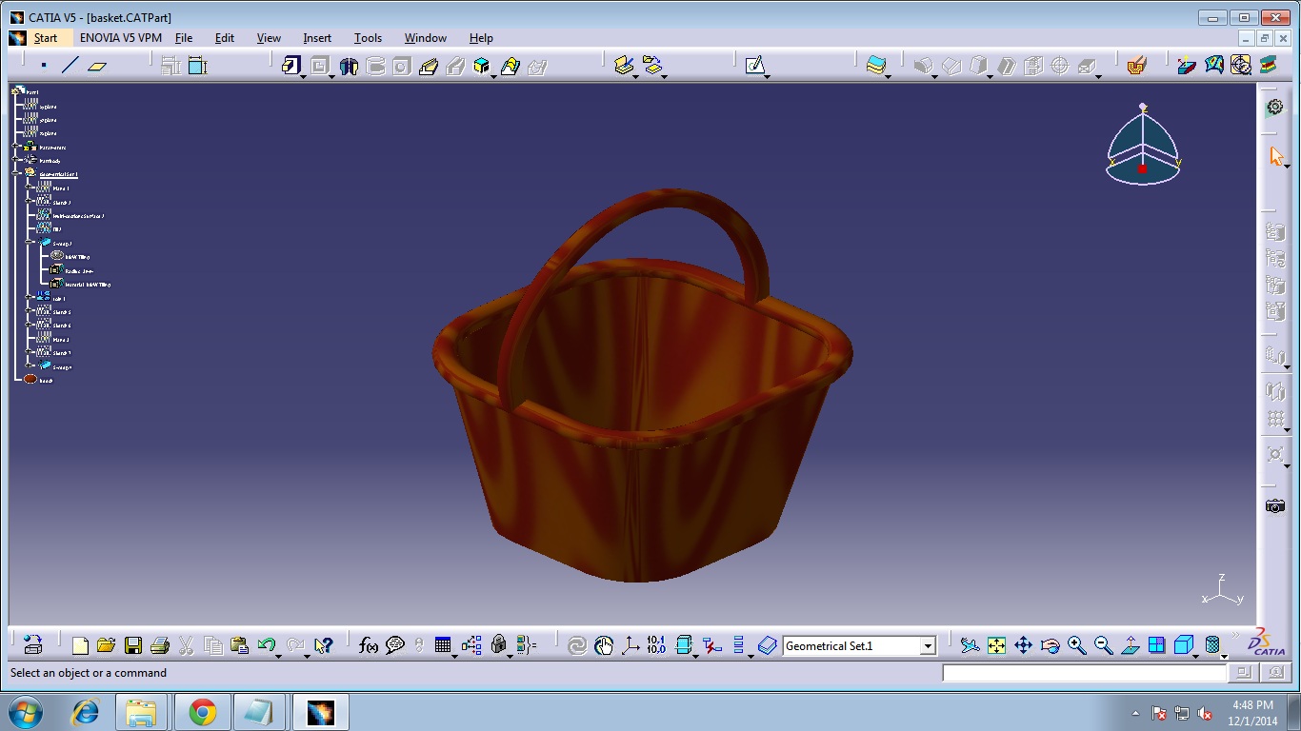Collapse the Sweep.1 node in tree
1301x731 pixels.
pos(30,243)
